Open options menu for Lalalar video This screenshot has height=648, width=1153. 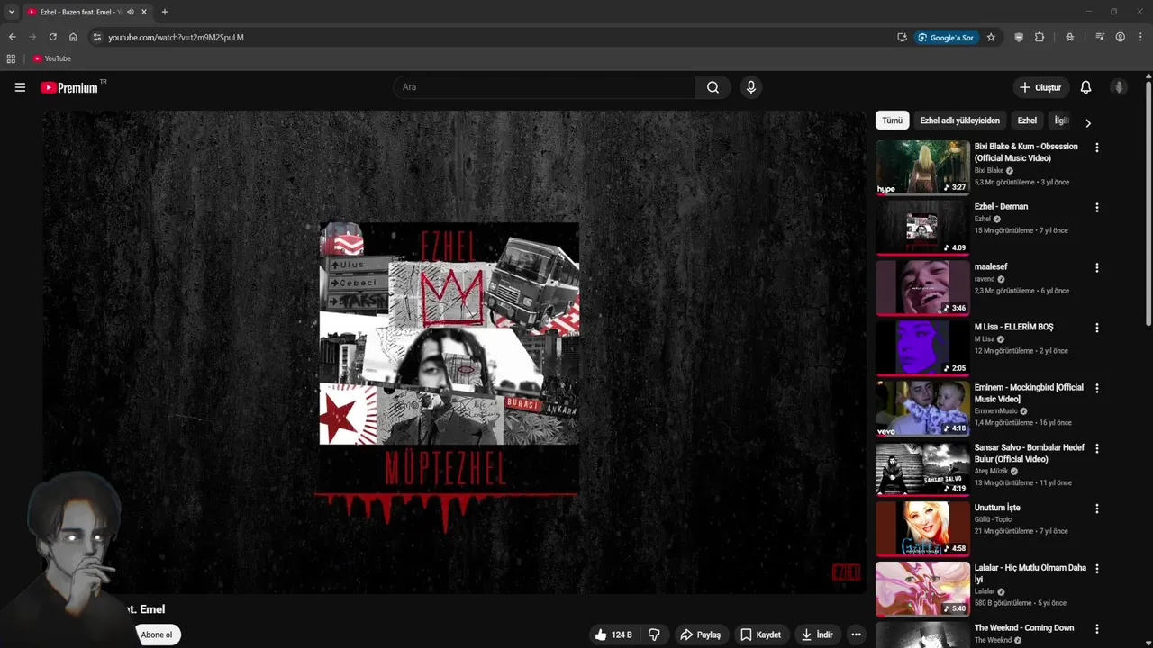click(1096, 570)
